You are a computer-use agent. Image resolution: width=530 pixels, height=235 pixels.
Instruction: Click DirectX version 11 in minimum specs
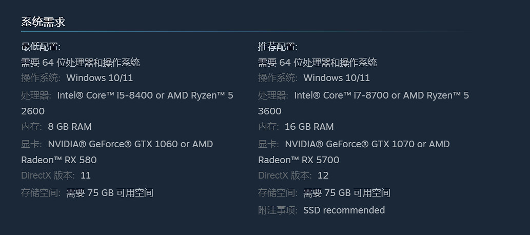(86, 175)
